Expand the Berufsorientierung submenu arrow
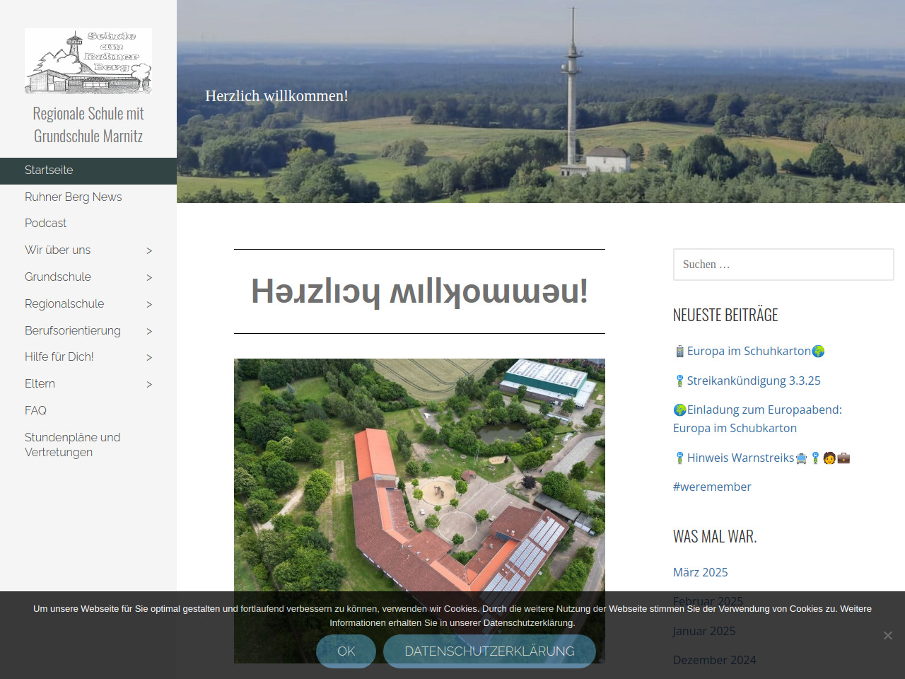Screen dimensions: 905x679 point(149,331)
